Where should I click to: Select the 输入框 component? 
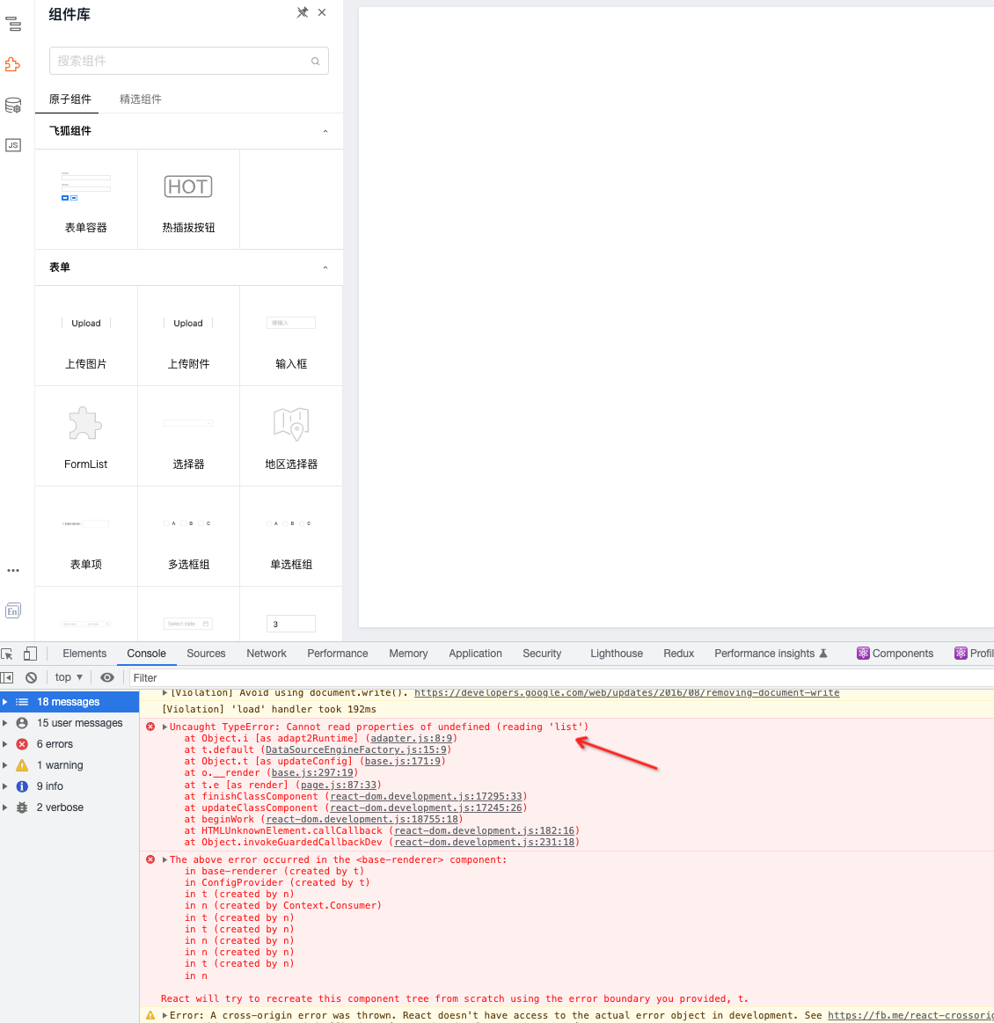coord(291,336)
